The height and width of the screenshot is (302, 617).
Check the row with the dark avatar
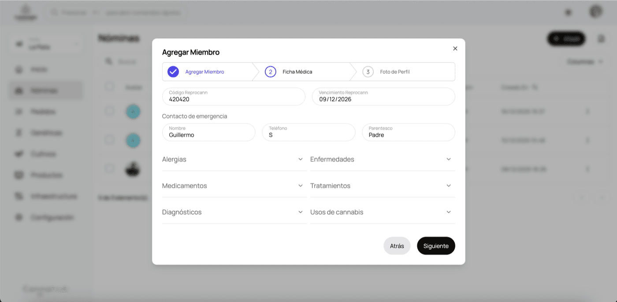(109, 169)
